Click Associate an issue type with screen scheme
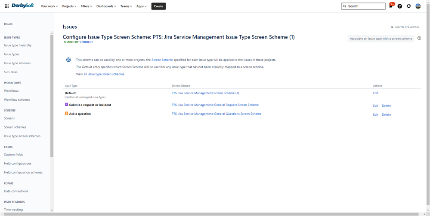This screenshot has height=216, width=430. coord(381,39)
